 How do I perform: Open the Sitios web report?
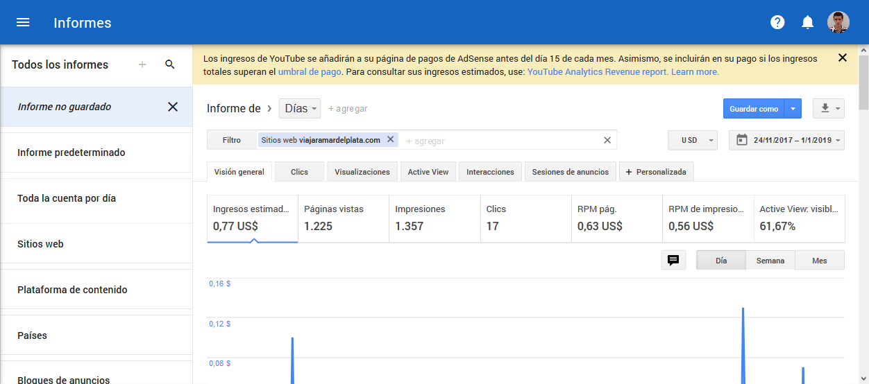click(96, 244)
